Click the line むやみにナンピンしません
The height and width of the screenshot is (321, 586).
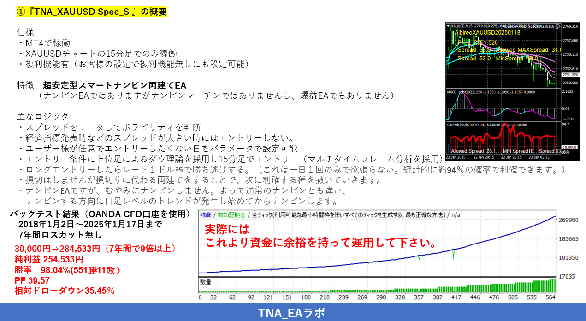(x=182, y=190)
